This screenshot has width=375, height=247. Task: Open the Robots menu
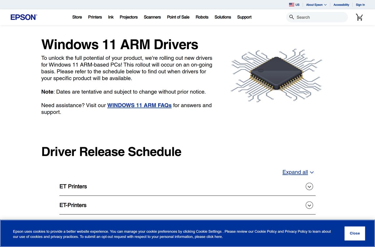202,17
